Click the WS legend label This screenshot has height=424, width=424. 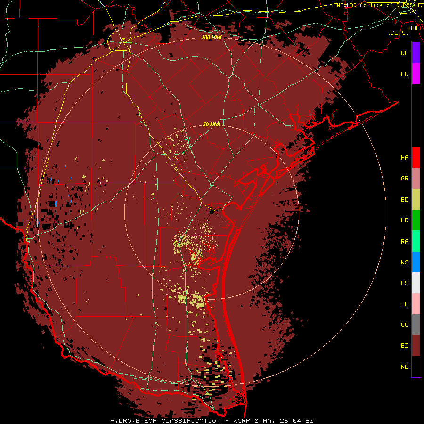click(404, 262)
